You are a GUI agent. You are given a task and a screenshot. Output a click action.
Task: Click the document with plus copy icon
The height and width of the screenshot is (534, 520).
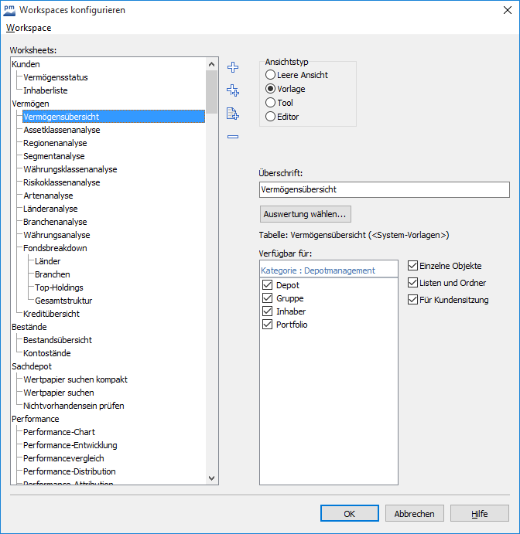(232, 114)
